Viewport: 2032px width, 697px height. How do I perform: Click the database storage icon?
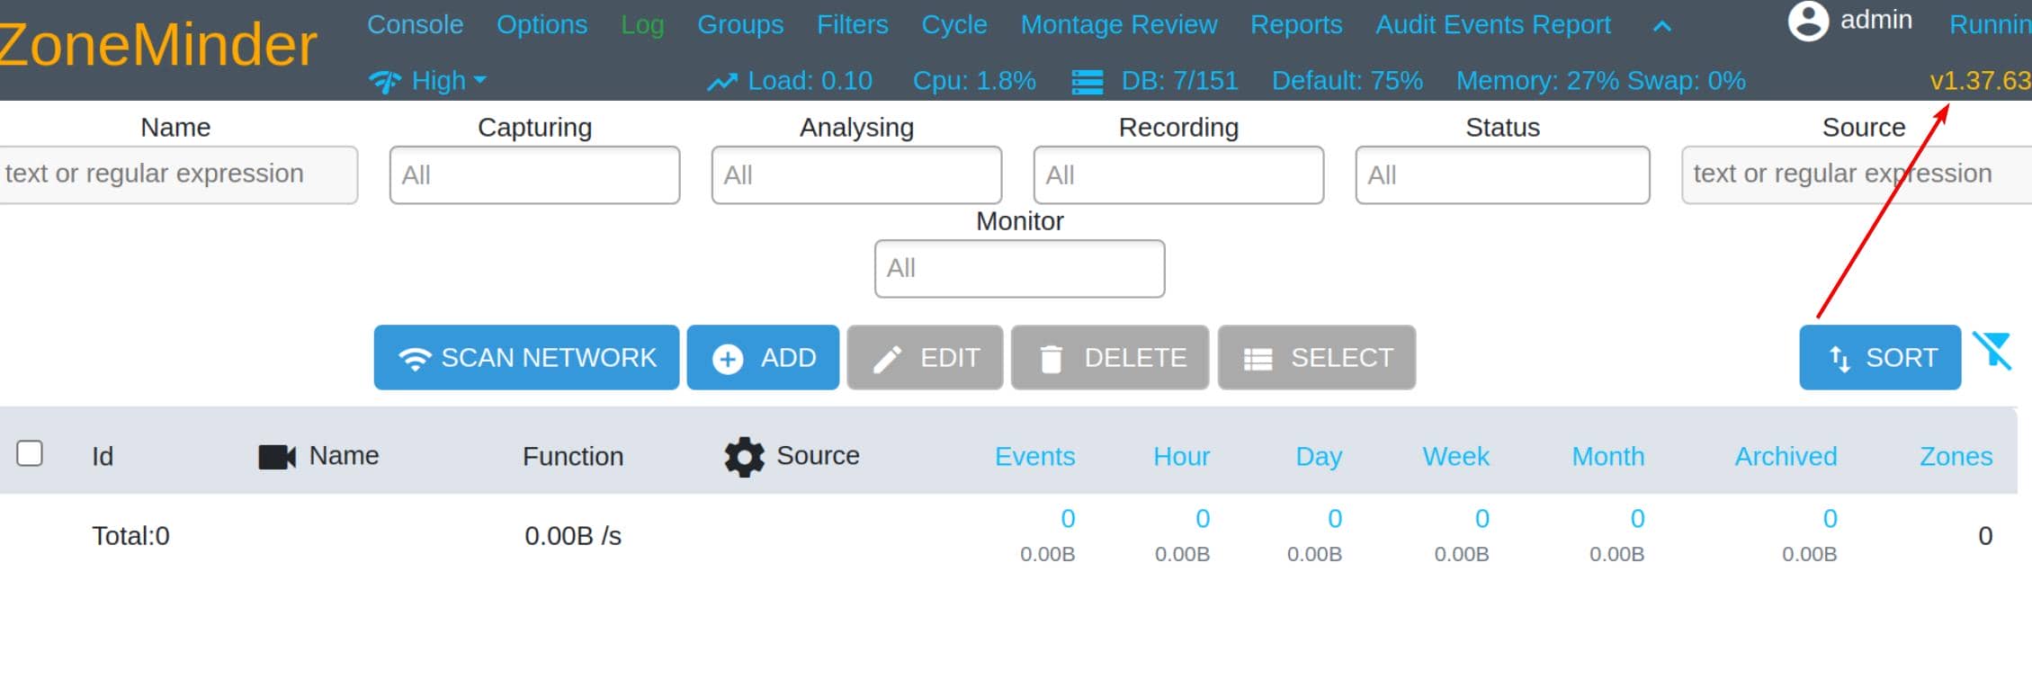(x=1088, y=82)
